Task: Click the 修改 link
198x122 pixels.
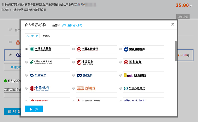Action: [64, 25]
